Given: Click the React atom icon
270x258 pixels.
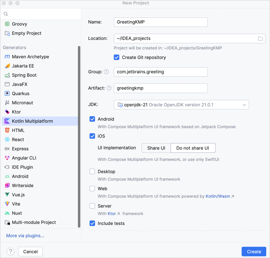Looking at the screenshot, I should [7, 140].
